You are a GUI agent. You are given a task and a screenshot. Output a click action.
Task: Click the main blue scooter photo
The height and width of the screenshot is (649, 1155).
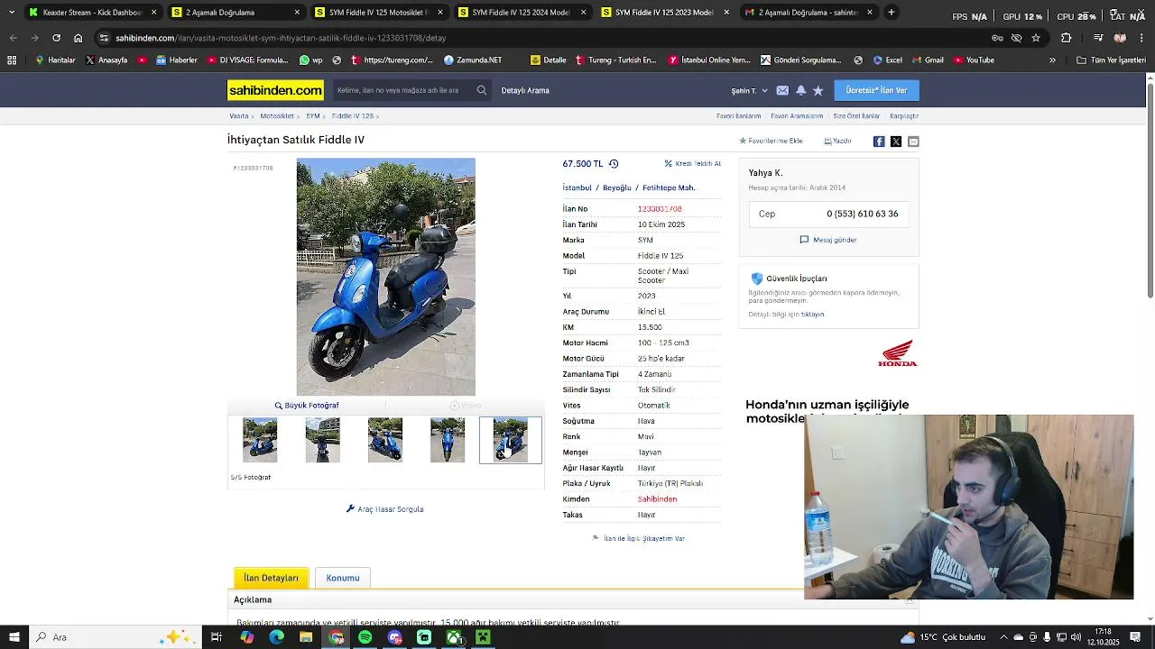[x=386, y=277]
